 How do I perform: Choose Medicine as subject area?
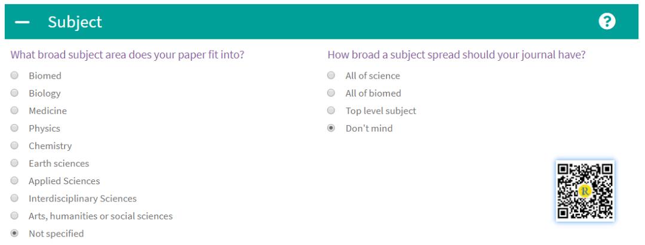[14, 111]
